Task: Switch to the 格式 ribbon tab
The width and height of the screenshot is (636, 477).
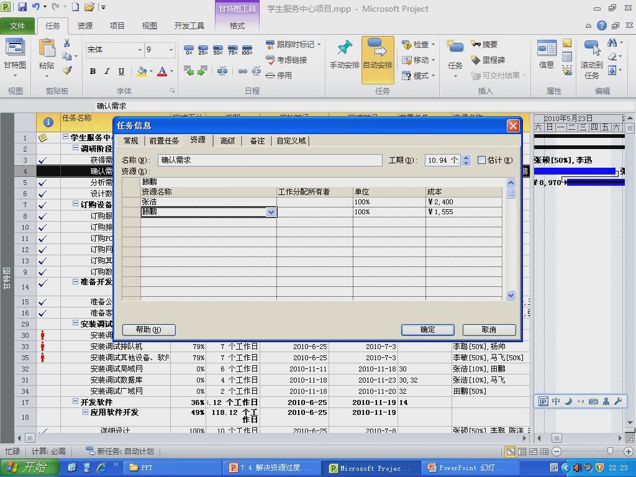Action: 237,26
